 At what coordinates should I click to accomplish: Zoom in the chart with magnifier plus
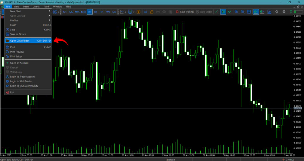236,12
